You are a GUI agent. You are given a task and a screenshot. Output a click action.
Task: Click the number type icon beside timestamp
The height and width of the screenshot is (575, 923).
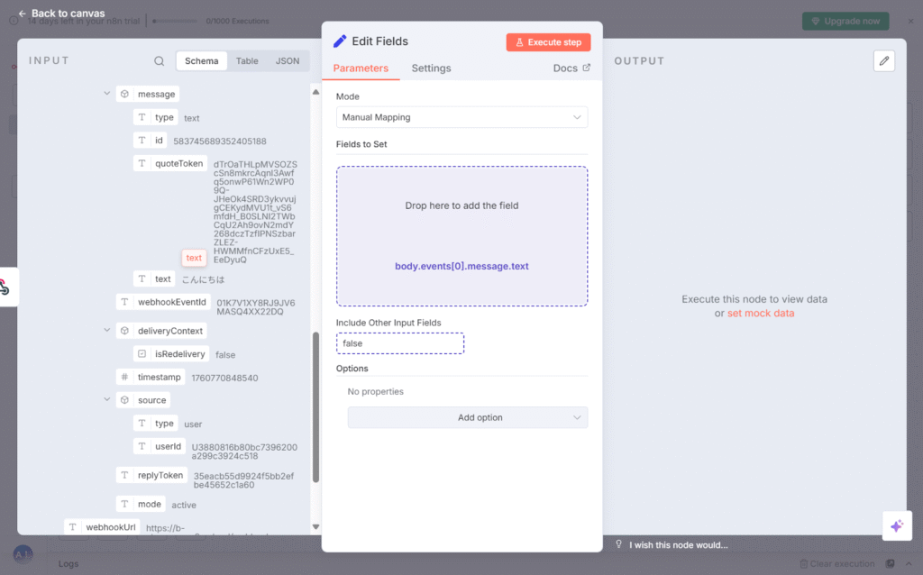coord(124,378)
